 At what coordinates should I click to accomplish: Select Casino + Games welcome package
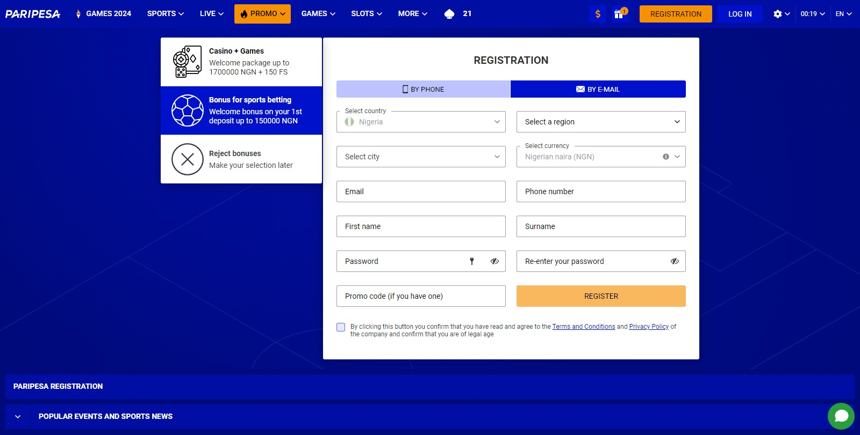click(241, 62)
